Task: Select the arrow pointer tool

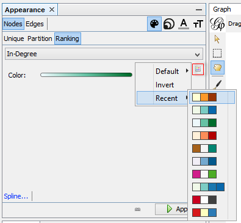Action: pyautogui.click(x=217, y=39)
